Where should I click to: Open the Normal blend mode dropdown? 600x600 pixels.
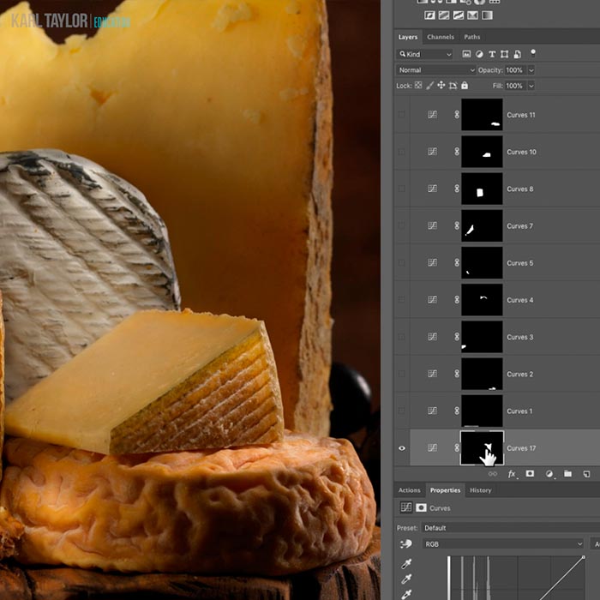tap(435, 70)
